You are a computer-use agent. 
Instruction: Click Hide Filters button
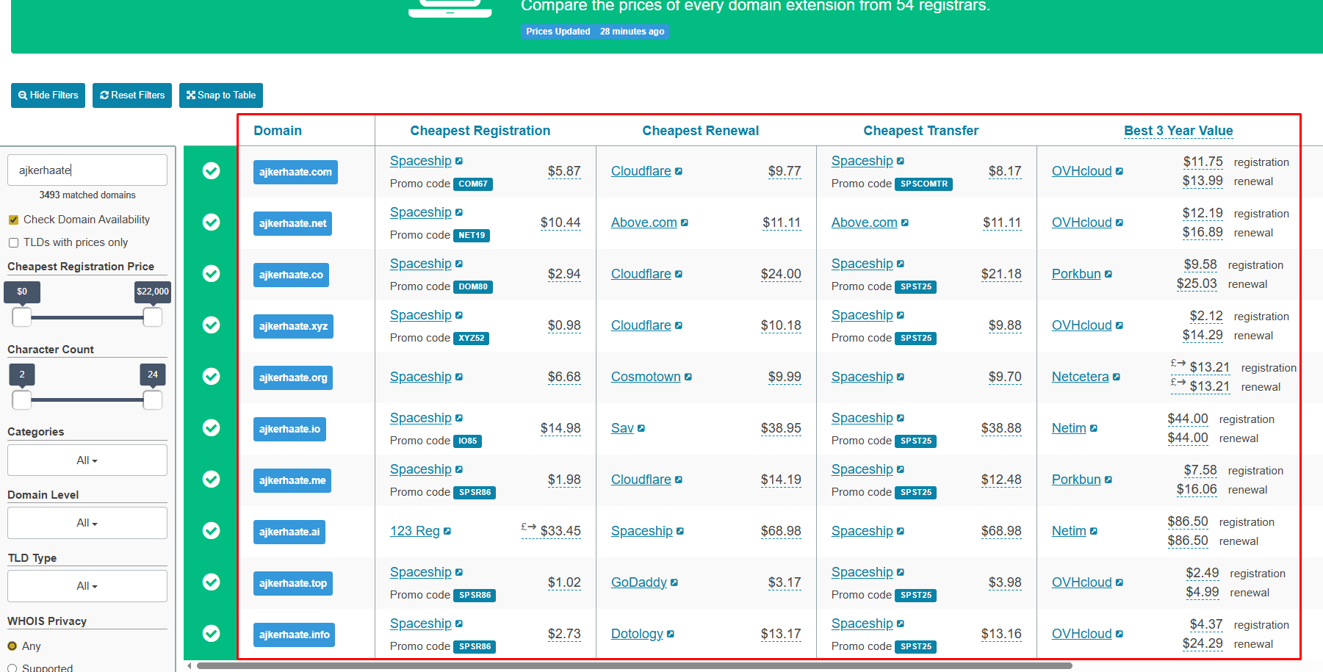point(48,95)
